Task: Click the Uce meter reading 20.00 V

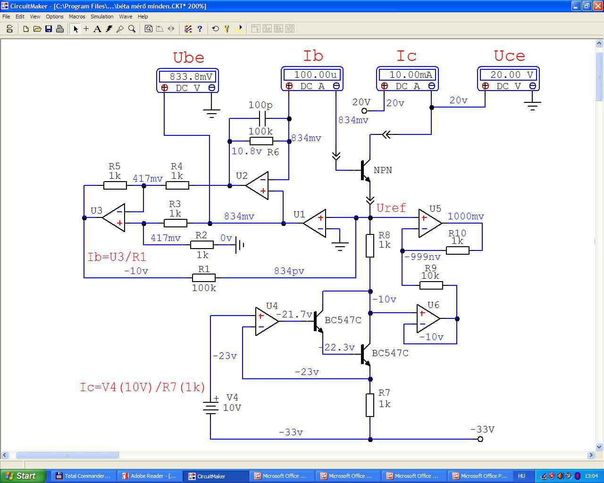Action: pos(509,75)
